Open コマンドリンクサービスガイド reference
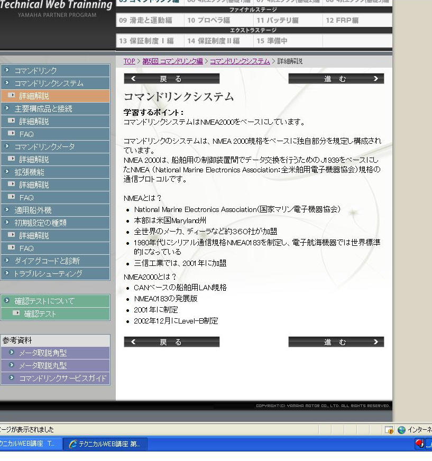 (56, 378)
